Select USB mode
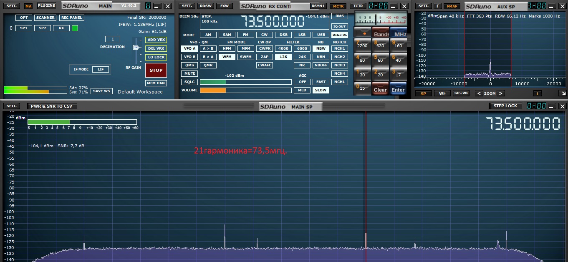Screen dimensions: 568x262 coord(321,35)
